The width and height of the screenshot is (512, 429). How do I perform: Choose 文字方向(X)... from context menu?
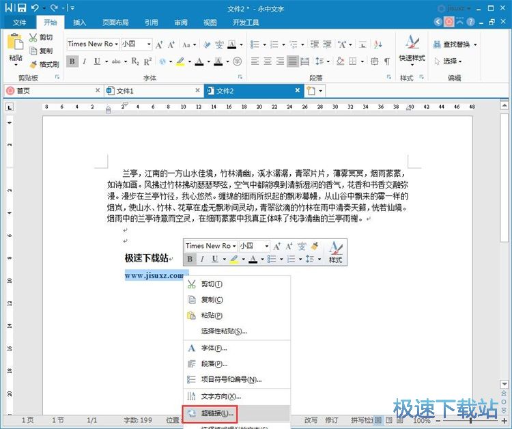(x=237, y=397)
